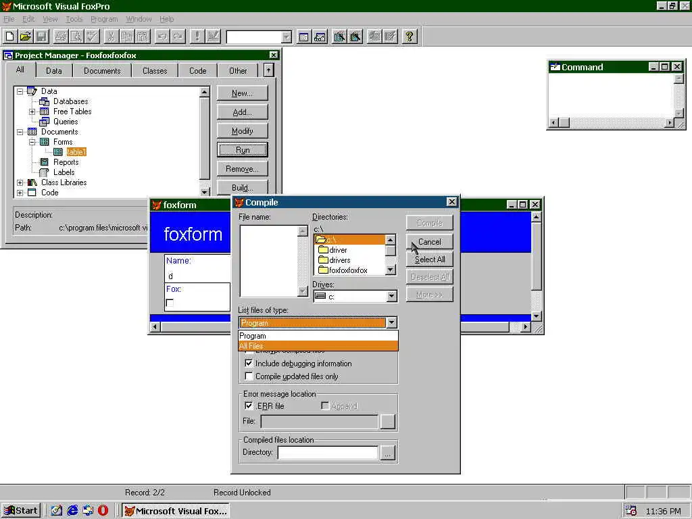Collapse the Forms tree node
This screenshot has width=692, height=519.
tap(32, 142)
